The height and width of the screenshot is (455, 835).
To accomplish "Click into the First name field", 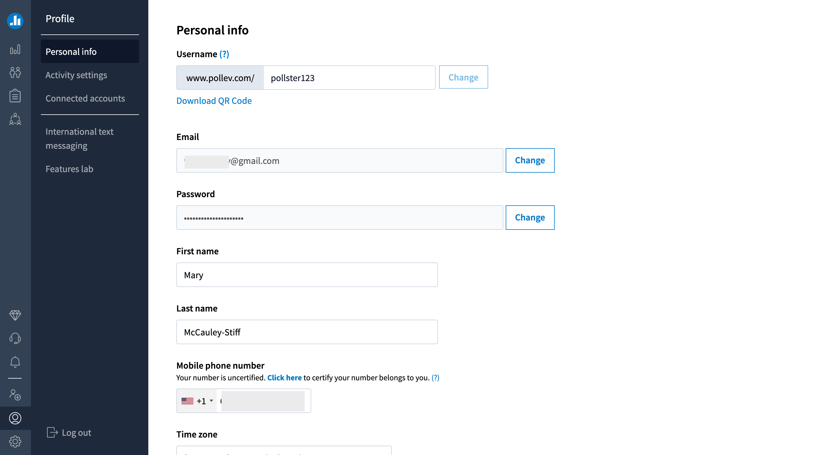I will (x=307, y=275).
